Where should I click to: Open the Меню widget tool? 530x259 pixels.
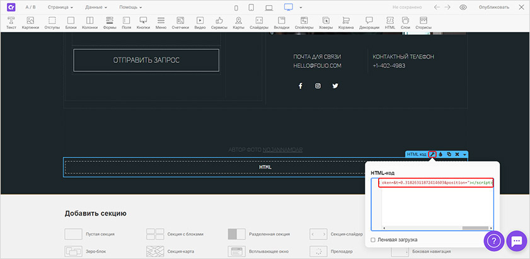161,23
